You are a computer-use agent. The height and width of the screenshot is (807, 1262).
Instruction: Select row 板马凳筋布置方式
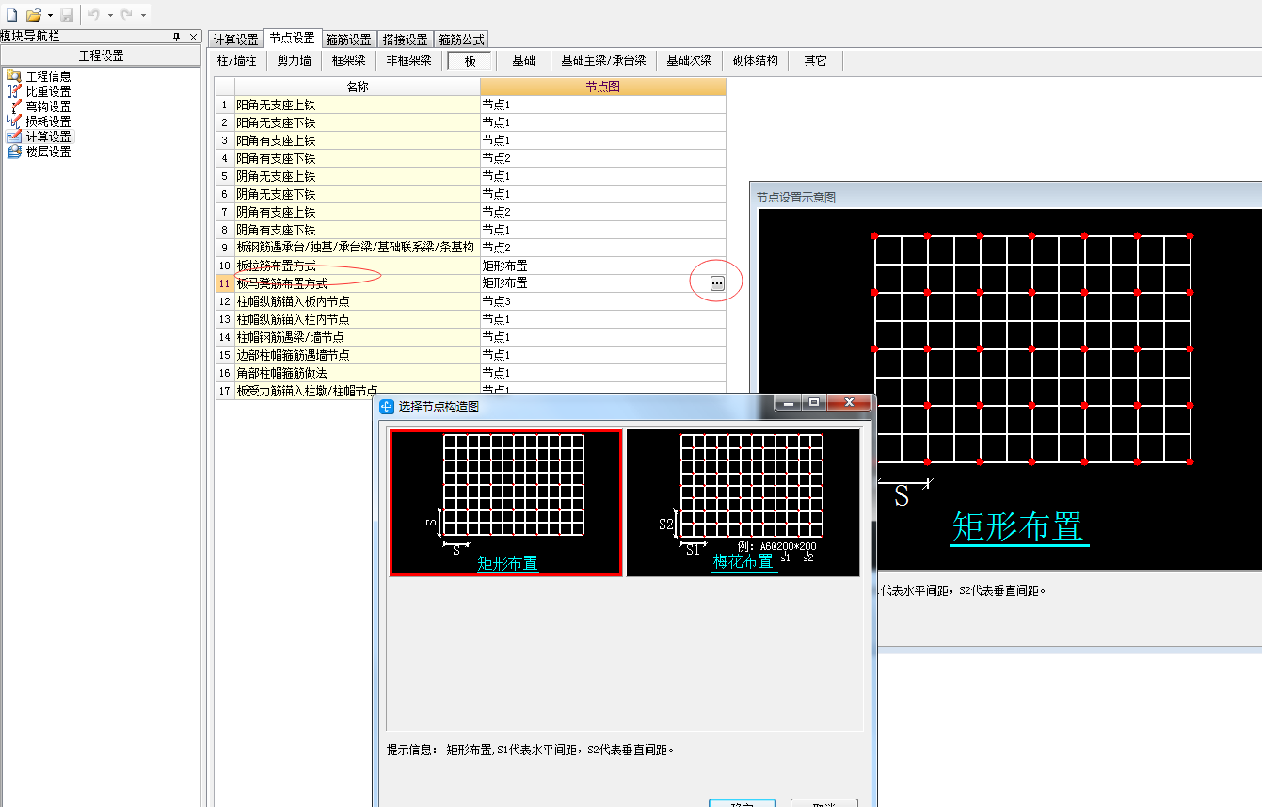(358, 283)
